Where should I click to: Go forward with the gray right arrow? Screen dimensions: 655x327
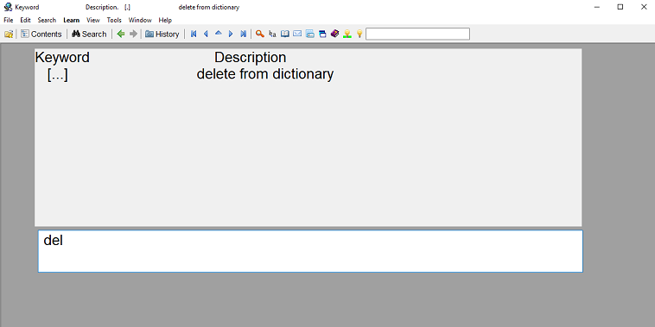coord(133,35)
